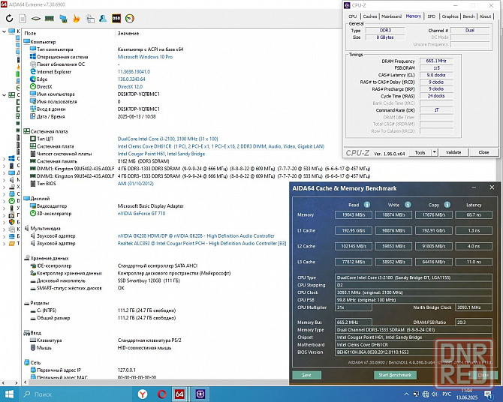The height and width of the screenshot is (402, 503).
Task: Click the info icon next to Write
Action: [x=408, y=205]
